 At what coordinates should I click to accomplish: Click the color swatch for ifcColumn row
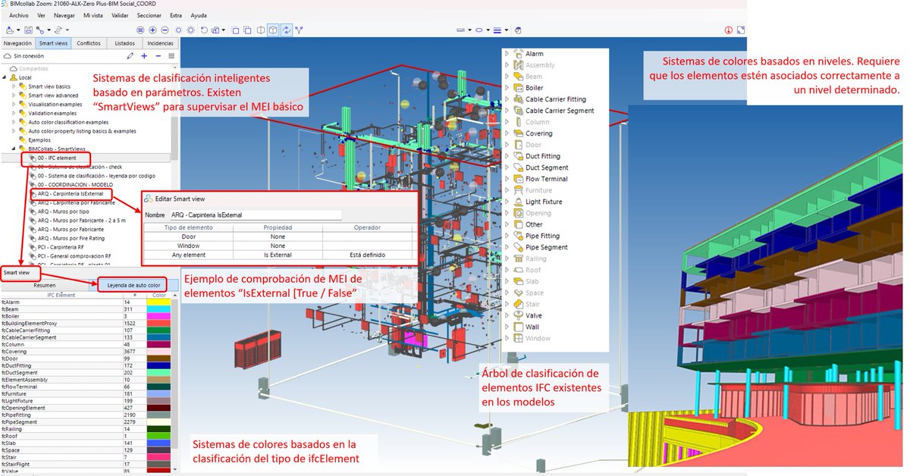coord(158,344)
